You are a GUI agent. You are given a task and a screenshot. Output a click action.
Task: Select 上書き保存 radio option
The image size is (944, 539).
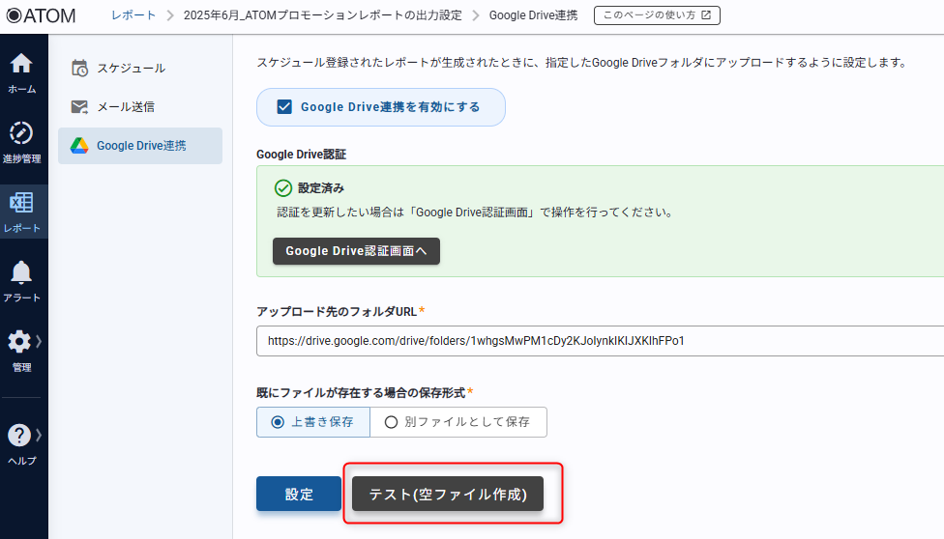pyautogui.click(x=278, y=422)
